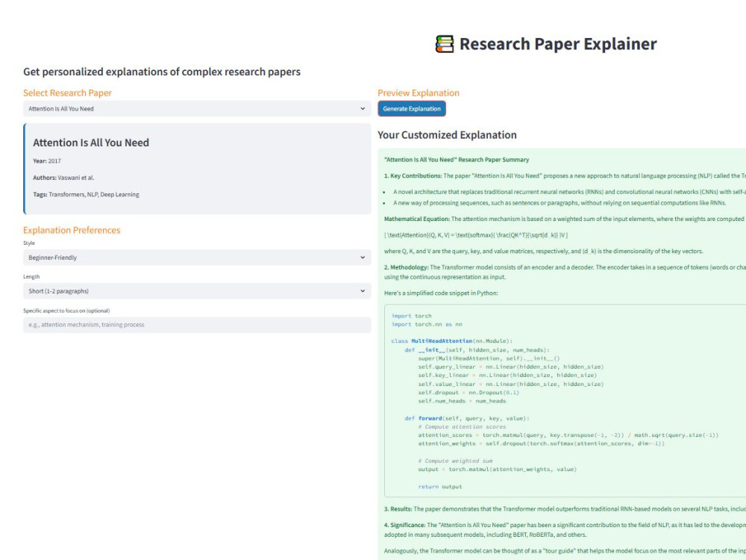
Task: Click the self.dropout nn.Dropout code line
Action: point(468,393)
